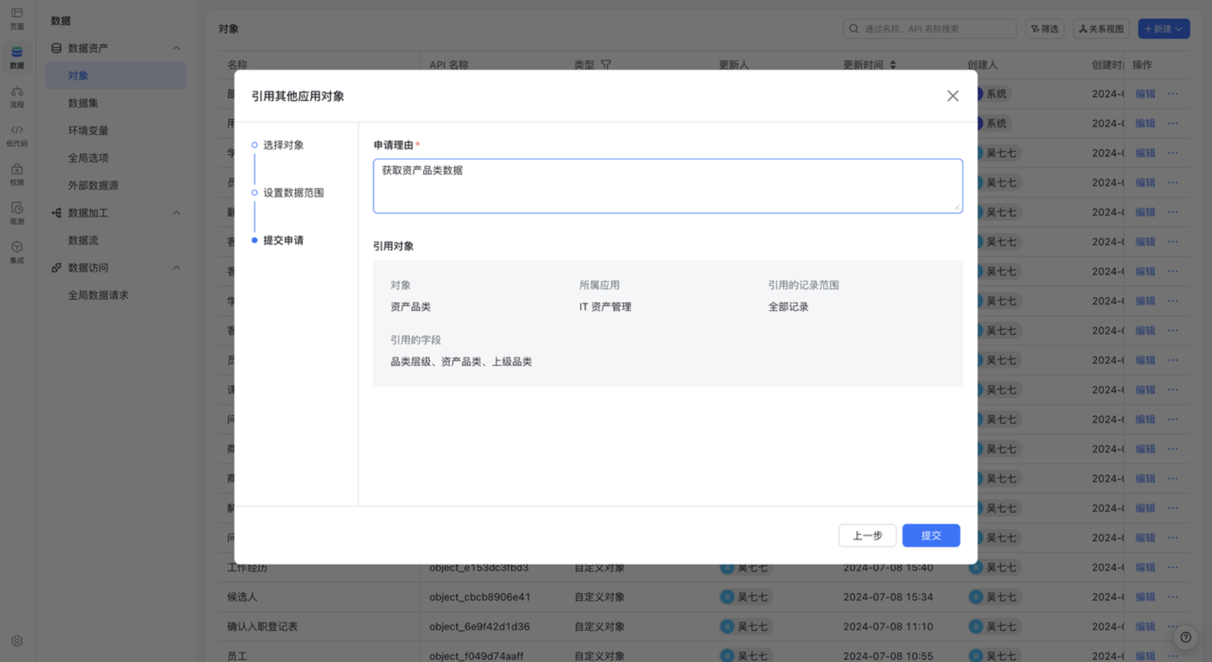Image resolution: width=1212 pixels, height=662 pixels.
Task: Collapse the 数据资产 section
Action: [176, 49]
